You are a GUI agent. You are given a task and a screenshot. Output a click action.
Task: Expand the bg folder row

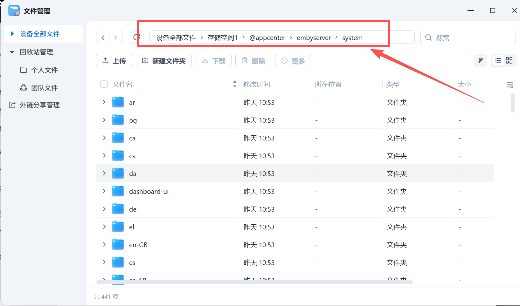tap(104, 120)
